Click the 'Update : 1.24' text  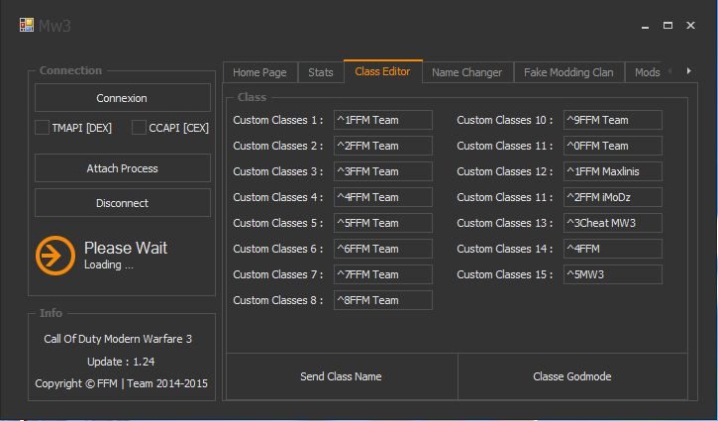121,362
